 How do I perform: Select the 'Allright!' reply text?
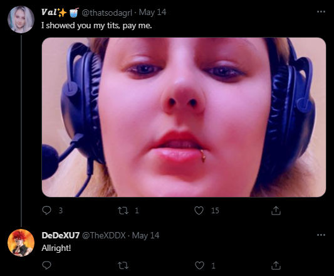tap(56, 248)
